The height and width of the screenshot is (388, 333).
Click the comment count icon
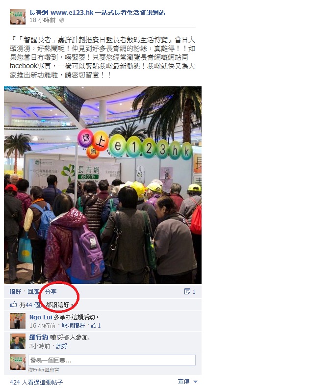(187, 291)
